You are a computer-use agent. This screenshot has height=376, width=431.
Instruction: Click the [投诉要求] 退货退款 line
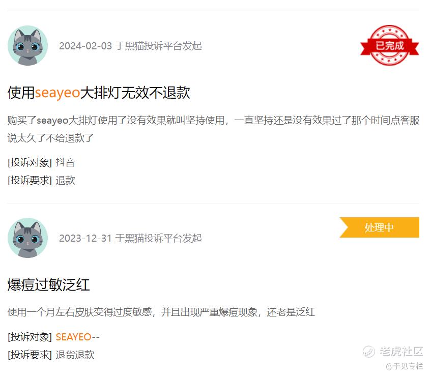coord(51,355)
